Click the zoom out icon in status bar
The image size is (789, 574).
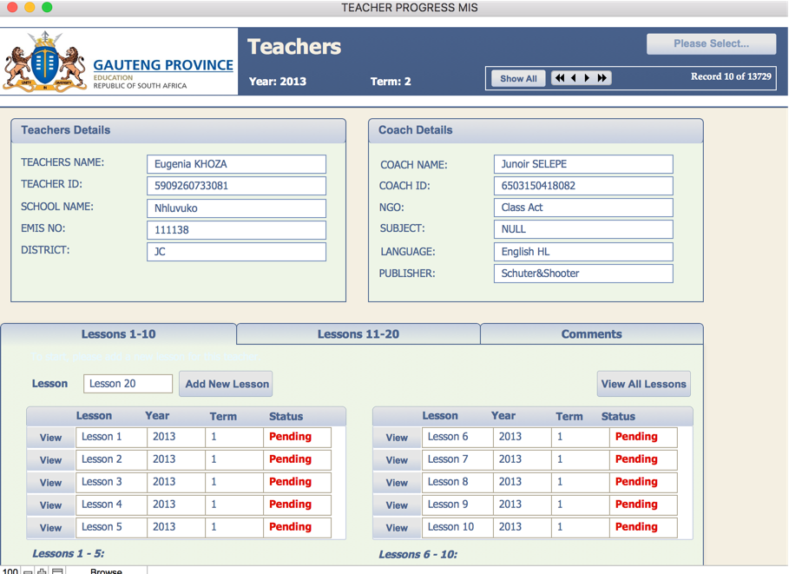tap(28, 571)
